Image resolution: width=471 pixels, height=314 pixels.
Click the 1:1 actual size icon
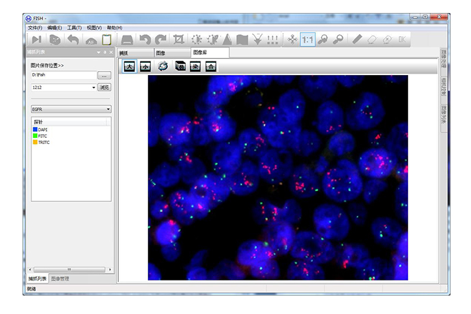308,40
